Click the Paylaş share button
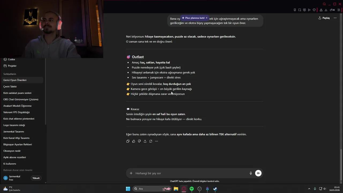 point(324,18)
